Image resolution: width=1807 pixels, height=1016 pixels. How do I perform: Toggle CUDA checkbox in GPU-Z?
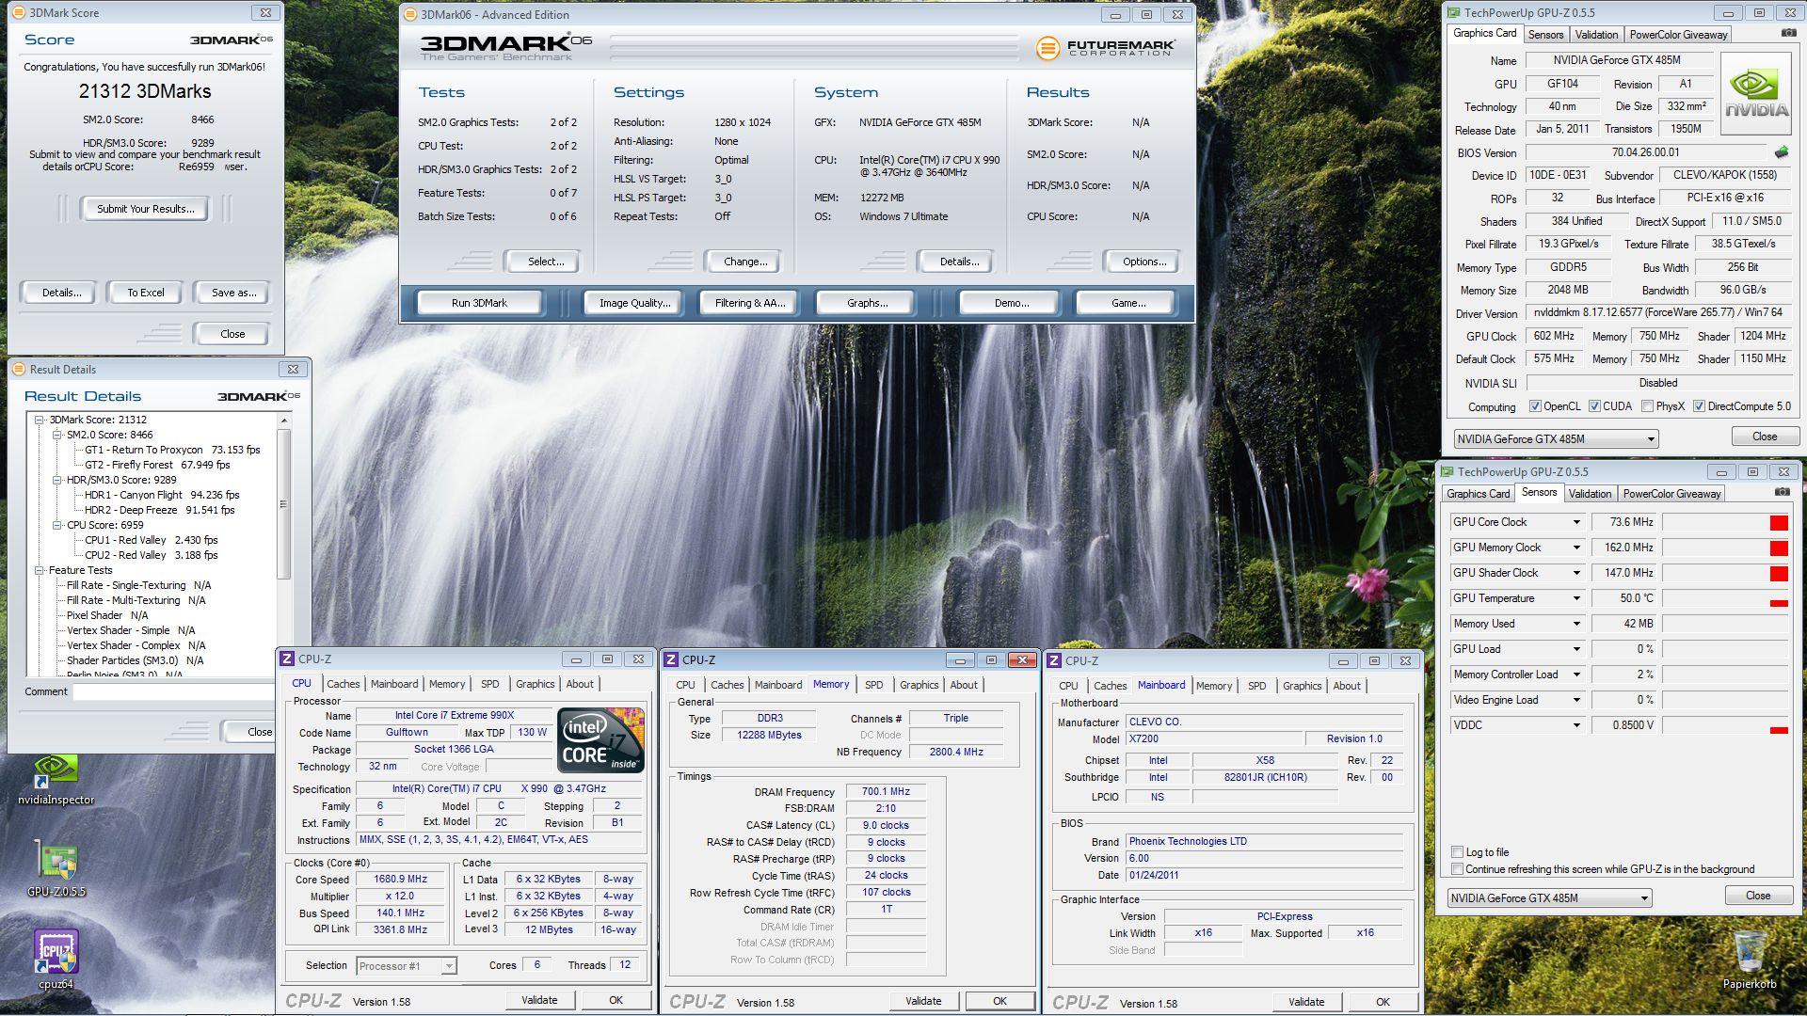pos(1594,406)
